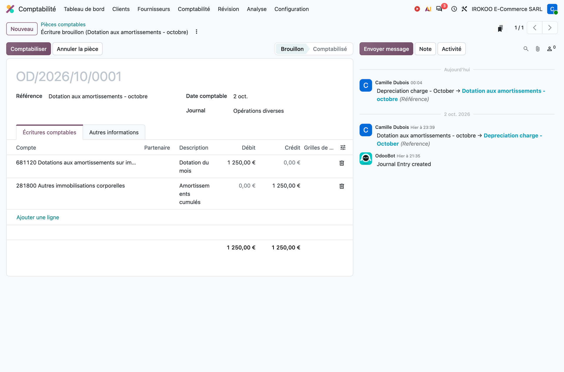Open the activities clock icon
Screen dimensions: 564x372
coord(454,9)
